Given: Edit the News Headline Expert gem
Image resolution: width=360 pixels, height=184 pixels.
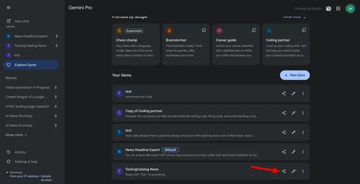Looking at the screenshot, I should (293, 152).
